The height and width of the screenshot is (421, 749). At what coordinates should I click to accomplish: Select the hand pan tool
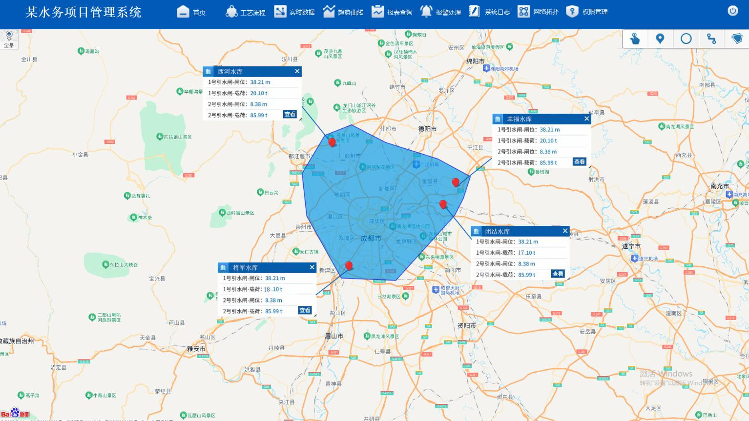click(635, 39)
